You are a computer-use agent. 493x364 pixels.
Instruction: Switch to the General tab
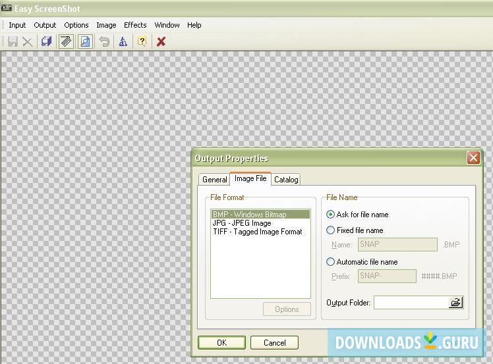tap(214, 180)
